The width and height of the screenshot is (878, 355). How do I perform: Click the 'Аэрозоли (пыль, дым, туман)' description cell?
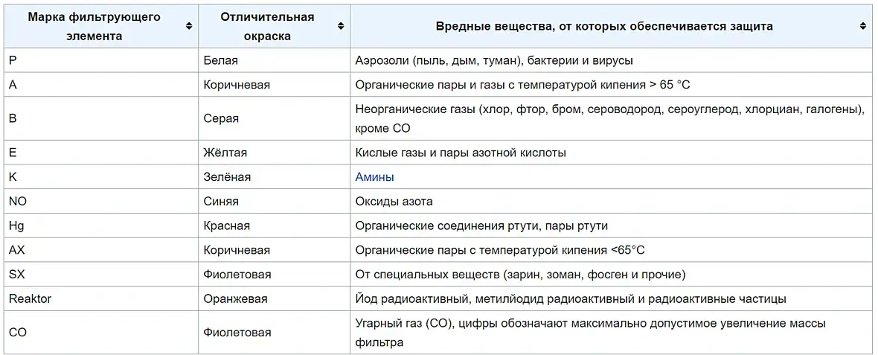tap(494, 60)
